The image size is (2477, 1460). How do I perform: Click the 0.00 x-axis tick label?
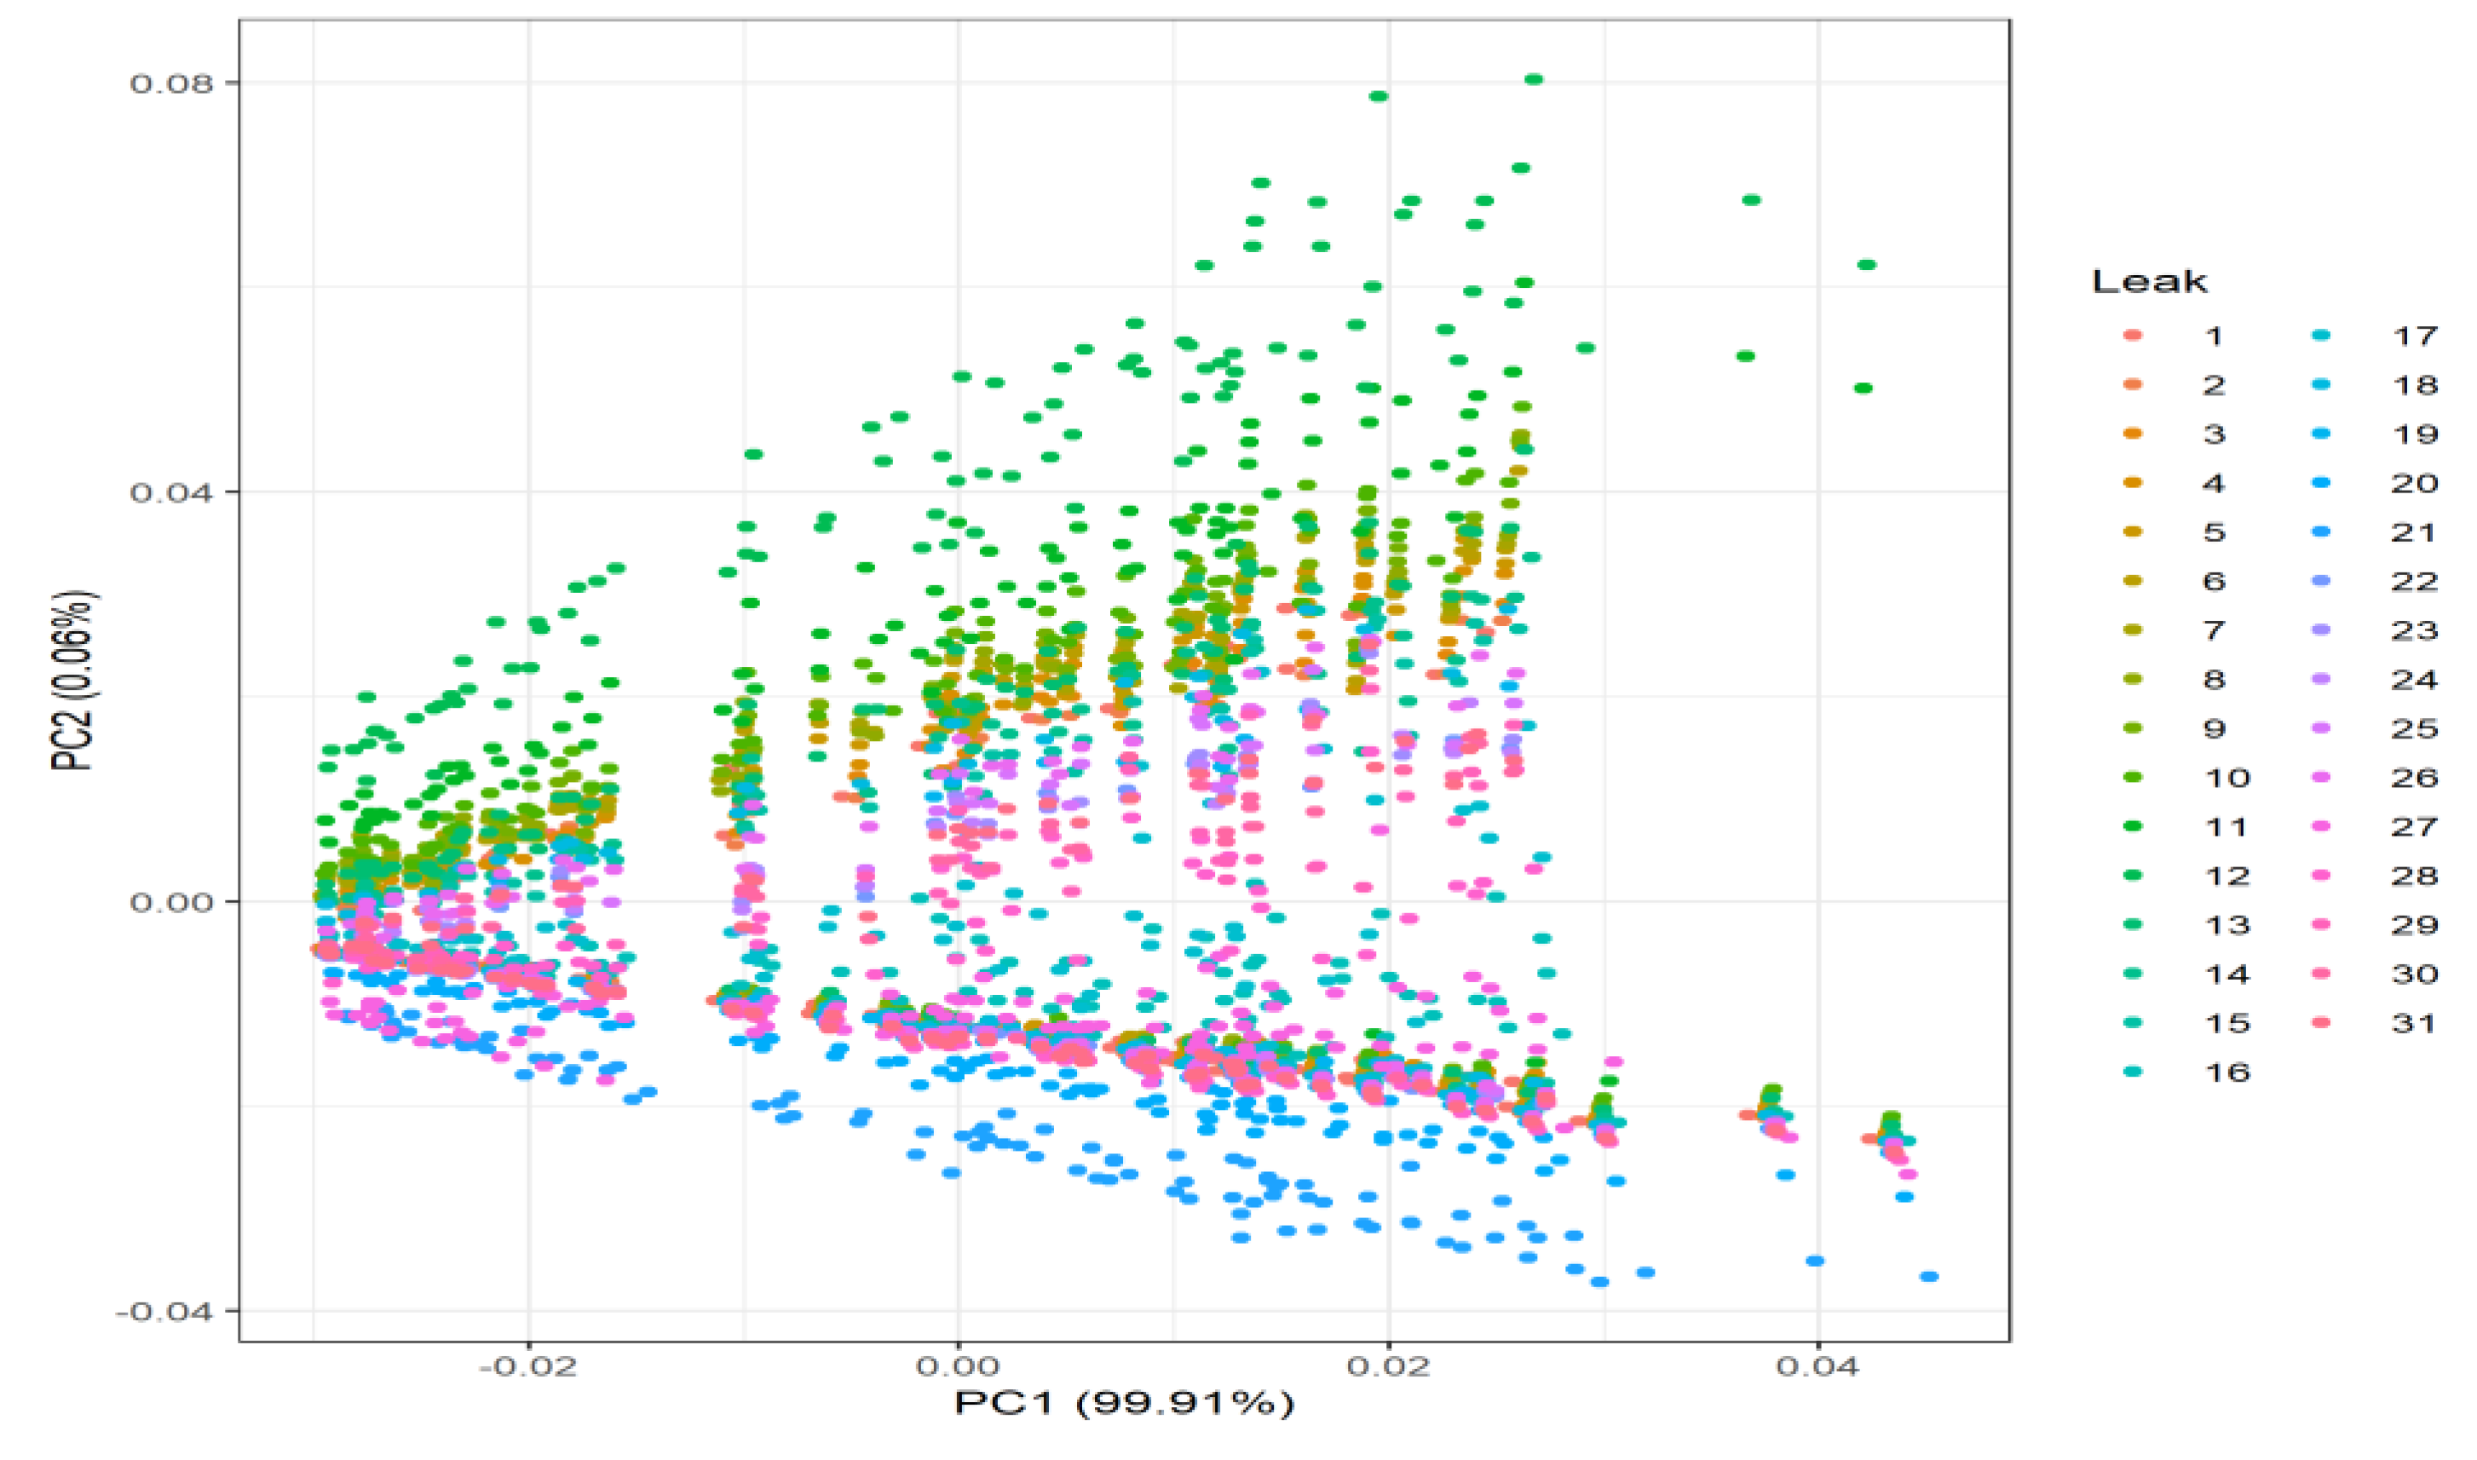[958, 1367]
